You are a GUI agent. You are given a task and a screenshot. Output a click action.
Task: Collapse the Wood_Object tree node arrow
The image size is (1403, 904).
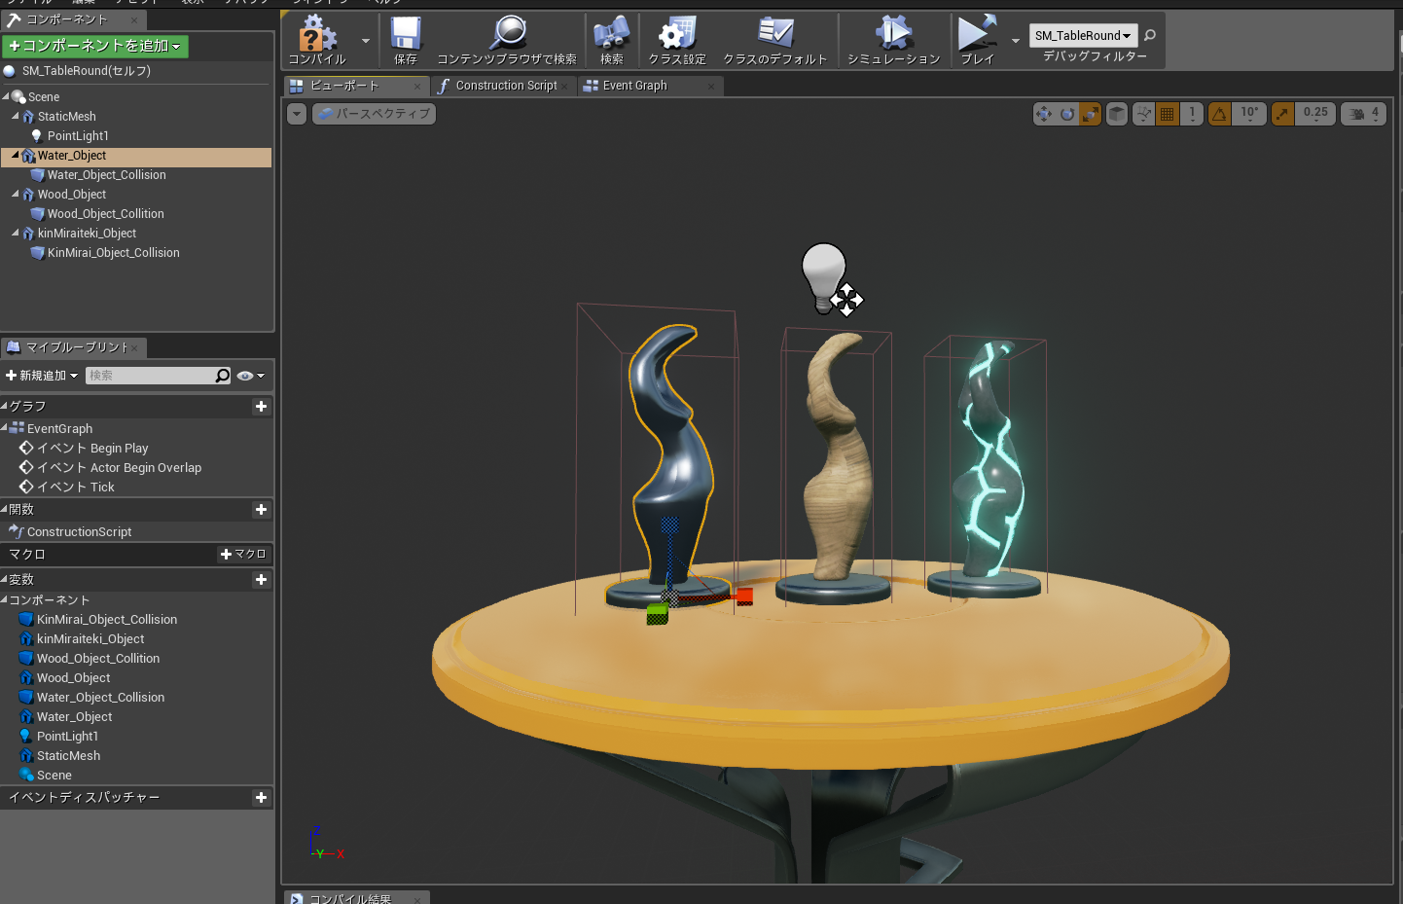click(15, 195)
